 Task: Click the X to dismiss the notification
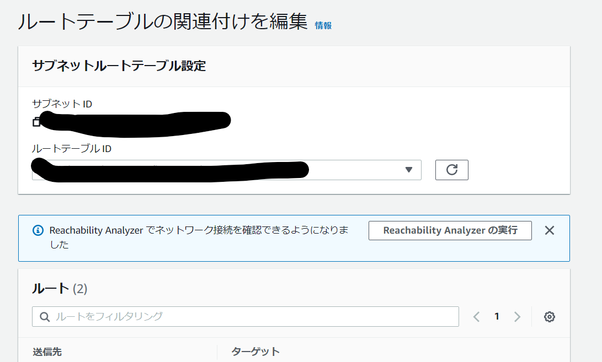click(549, 230)
